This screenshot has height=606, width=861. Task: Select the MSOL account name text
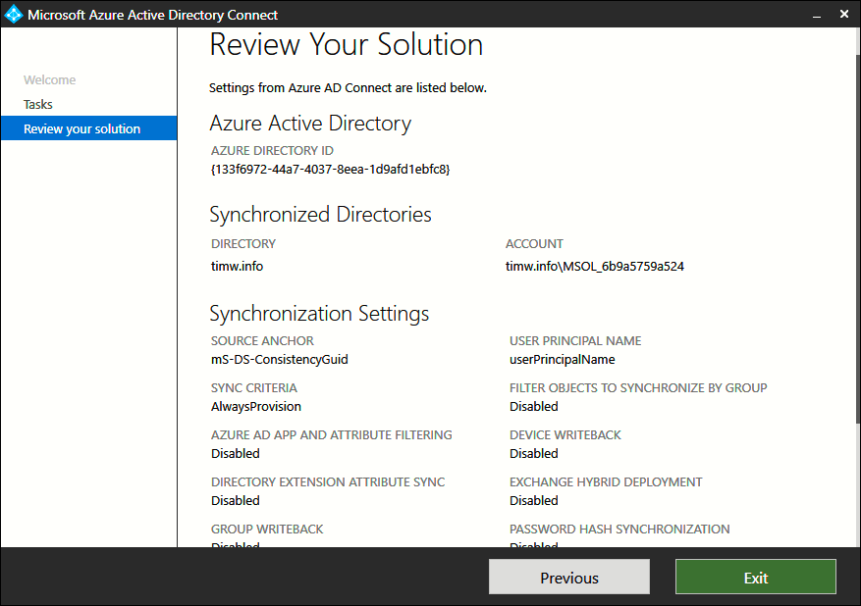click(x=594, y=266)
